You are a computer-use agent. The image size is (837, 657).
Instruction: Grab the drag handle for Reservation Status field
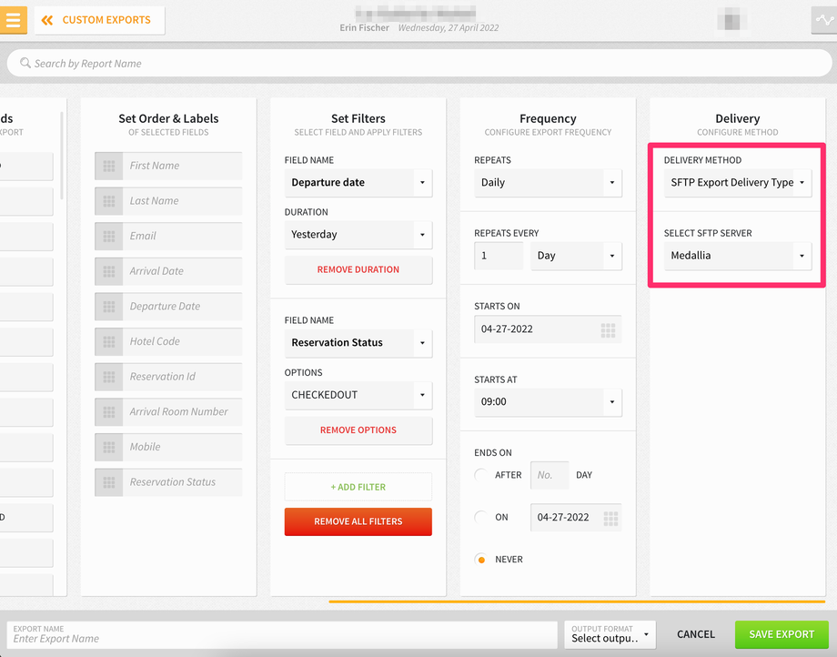[x=109, y=482]
